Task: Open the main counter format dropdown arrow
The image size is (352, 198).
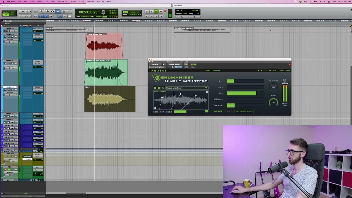Action: point(98,12)
